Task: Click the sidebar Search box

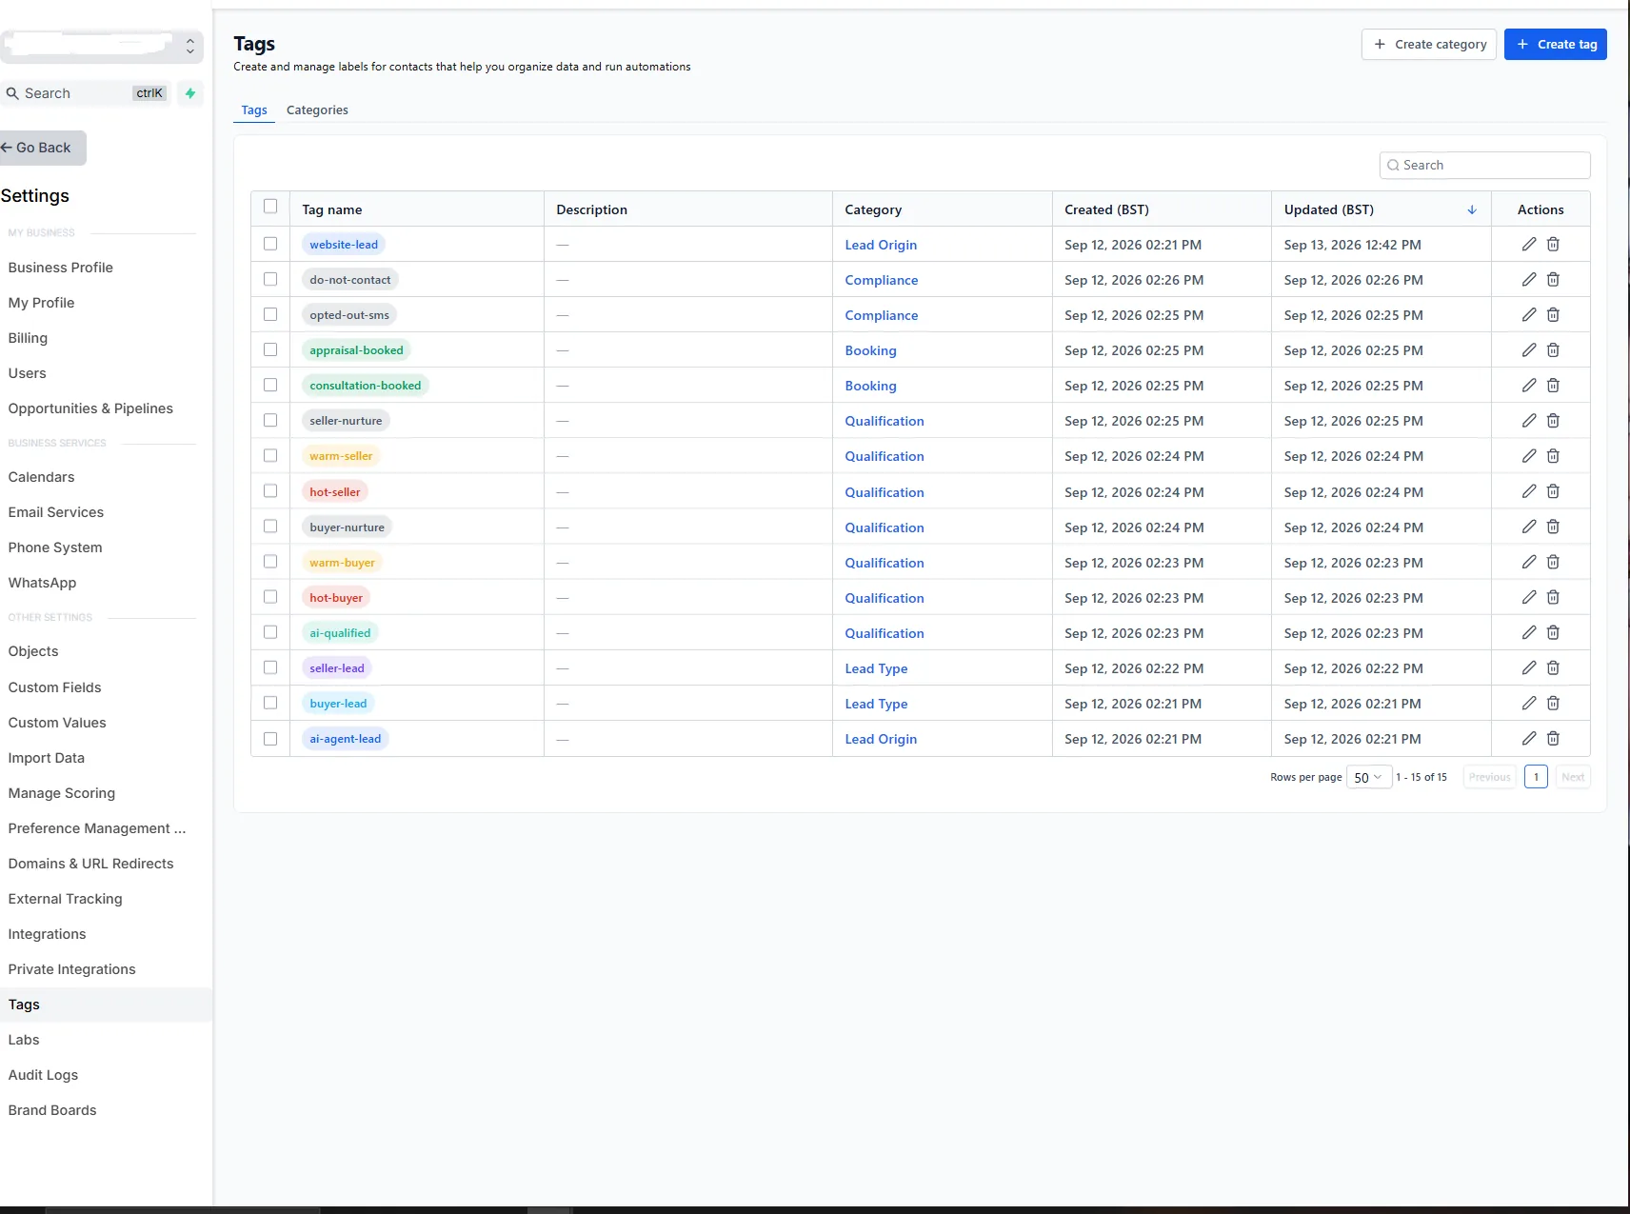Action: pyautogui.click(x=86, y=93)
